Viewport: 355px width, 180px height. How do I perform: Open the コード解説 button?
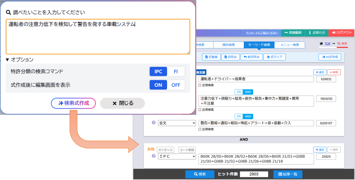tap(187, 150)
